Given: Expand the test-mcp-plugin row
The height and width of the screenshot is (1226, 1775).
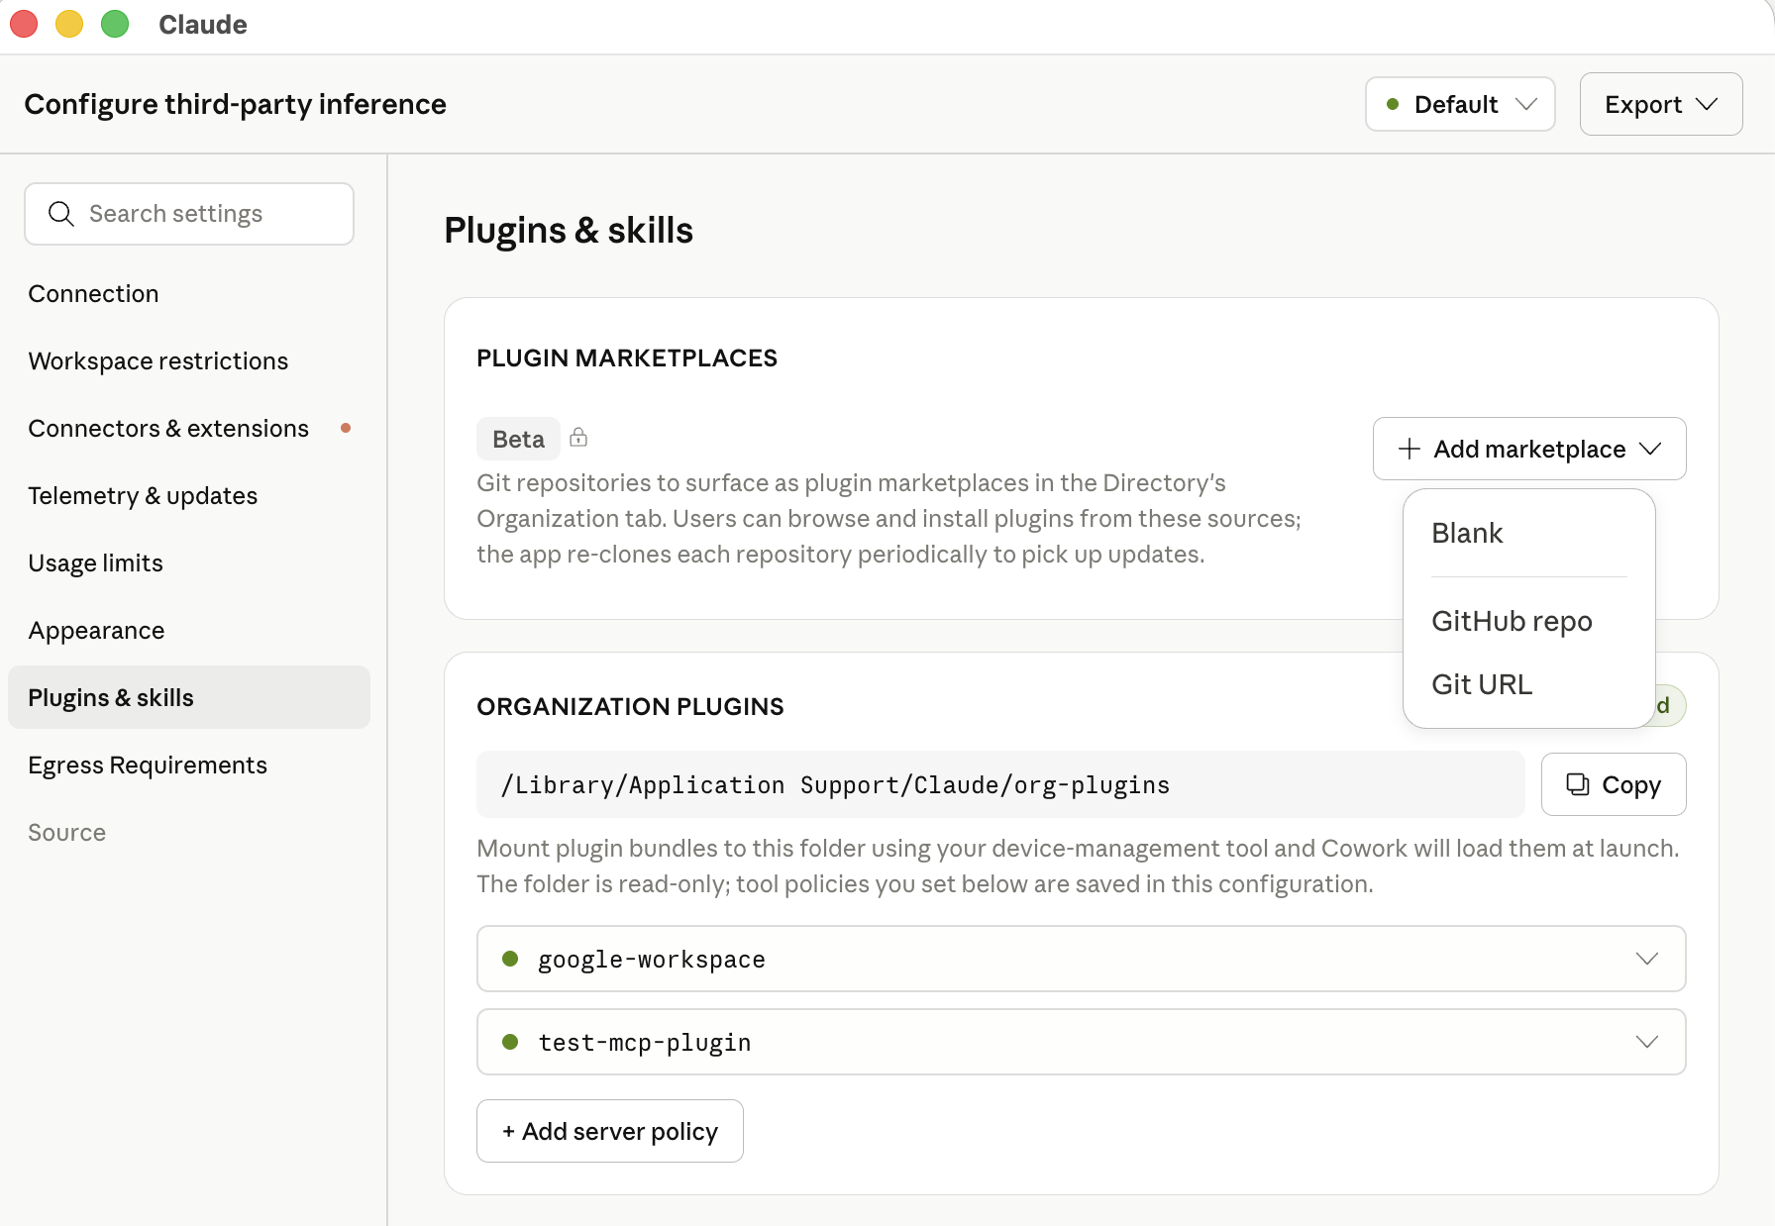Looking at the screenshot, I should 1082,1042.
